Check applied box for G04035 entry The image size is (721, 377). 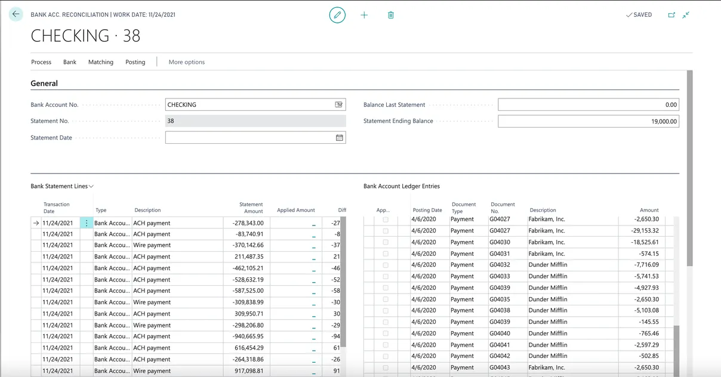386,299
